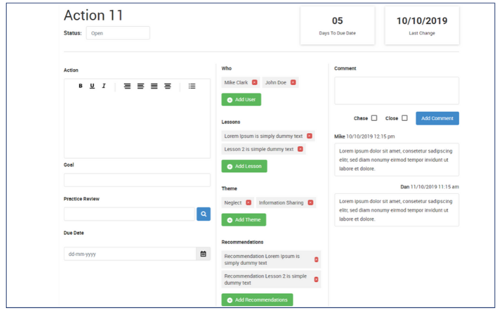Remove lesson 'Lorem Ipsum is simply dummy text'

pos(309,136)
